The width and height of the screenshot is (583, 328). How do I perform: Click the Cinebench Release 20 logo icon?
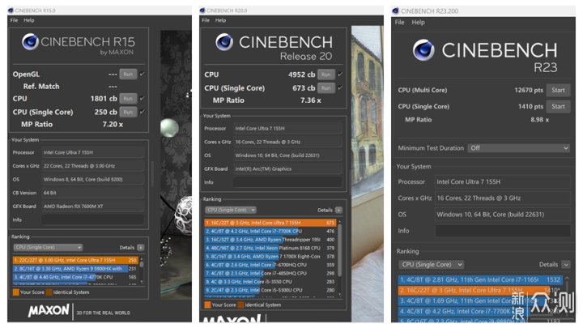(x=224, y=42)
